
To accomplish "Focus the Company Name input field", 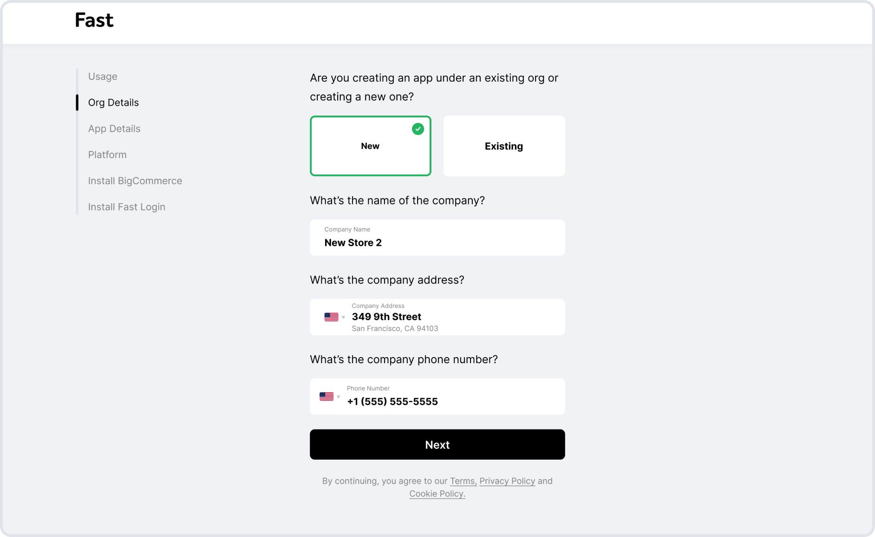I will tap(437, 237).
